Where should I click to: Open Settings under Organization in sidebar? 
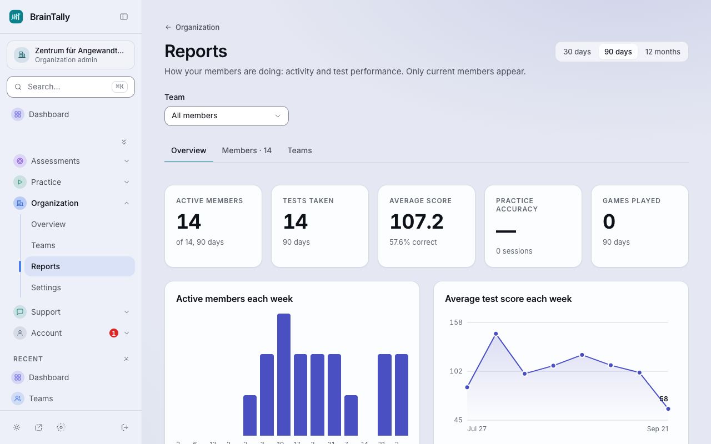pyautogui.click(x=79, y=287)
